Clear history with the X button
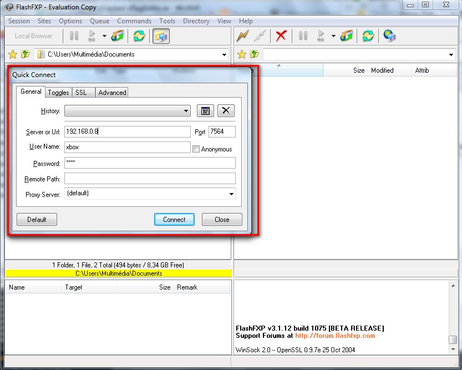The height and width of the screenshot is (370, 462). 225,110
